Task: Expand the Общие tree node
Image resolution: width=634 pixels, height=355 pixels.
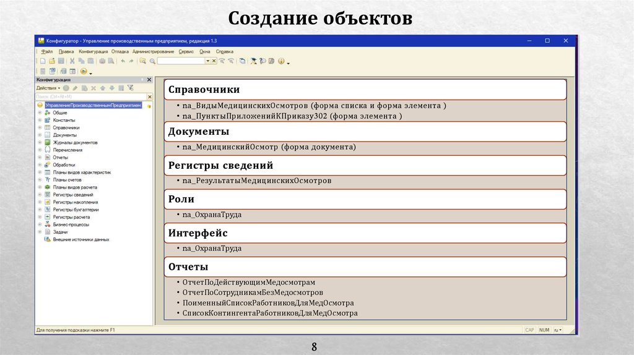Action: 40,113
